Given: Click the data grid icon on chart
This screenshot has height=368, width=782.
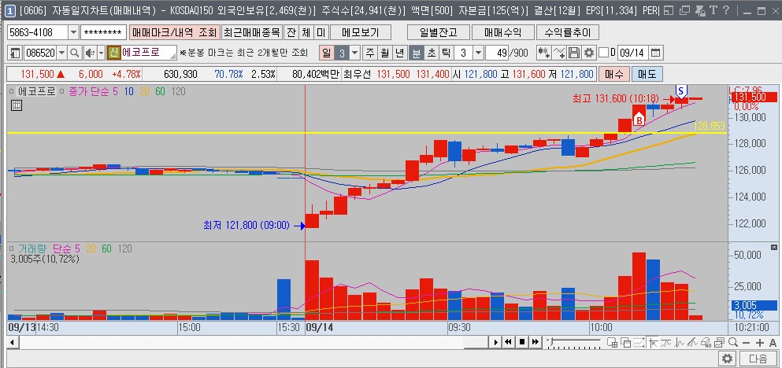Looking at the screenshot, I should [16, 105].
